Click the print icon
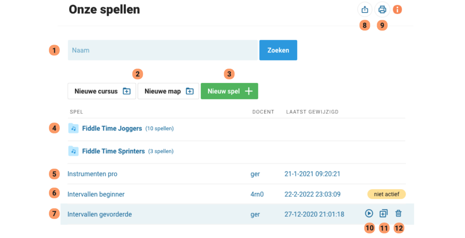Viewport: 465px width, 238px height. pyautogui.click(x=382, y=9)
